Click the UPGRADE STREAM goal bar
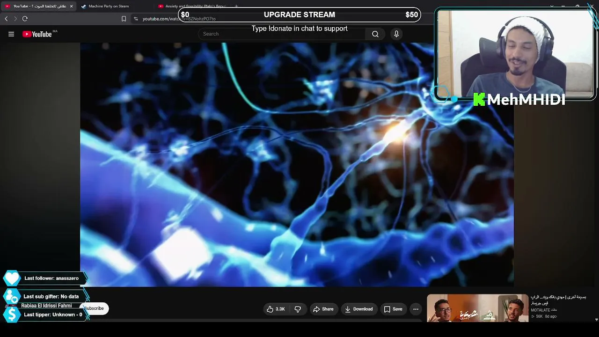This screenshot has width=599, height=337. pos(299,15)
